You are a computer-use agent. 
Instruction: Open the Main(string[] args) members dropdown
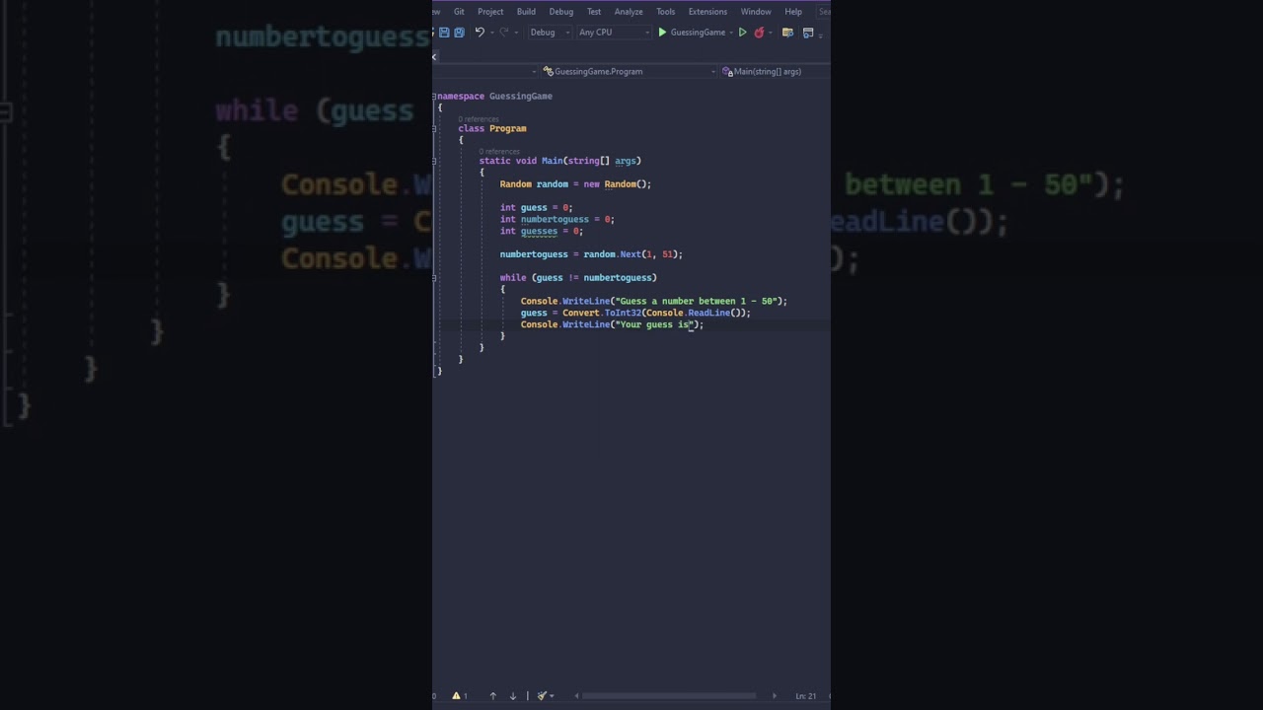pyautogui.click(x=775, y=72)
